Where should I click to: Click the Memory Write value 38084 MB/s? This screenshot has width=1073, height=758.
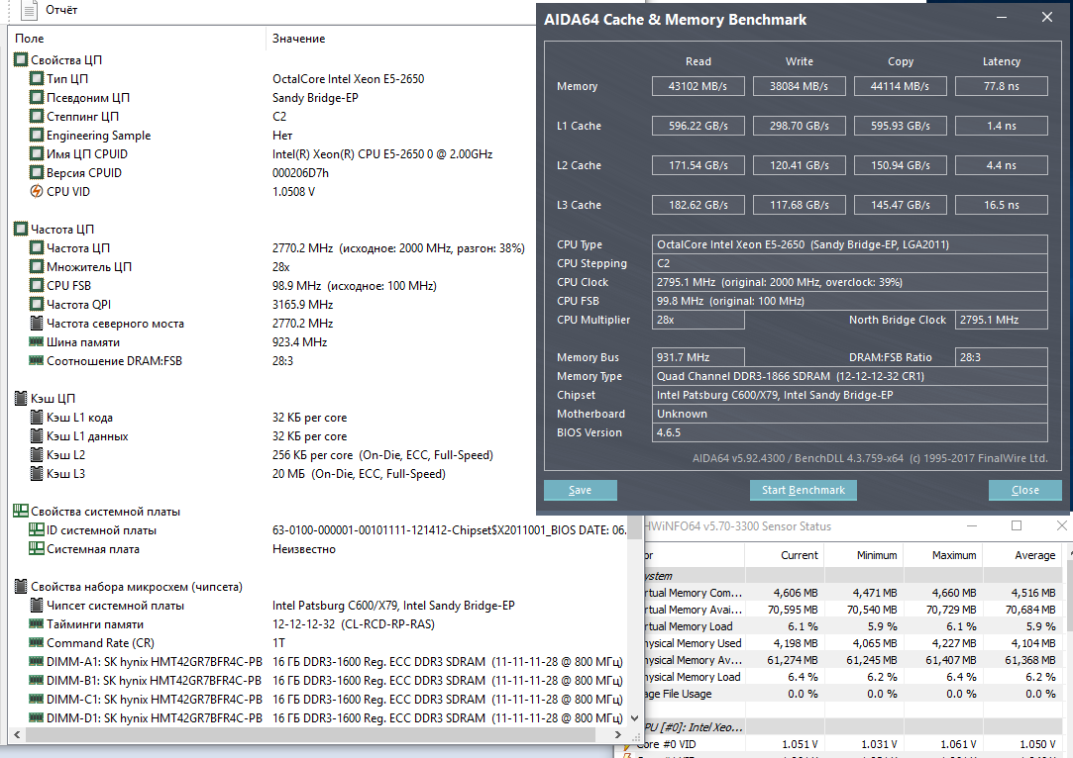click(x=799, y=86)
